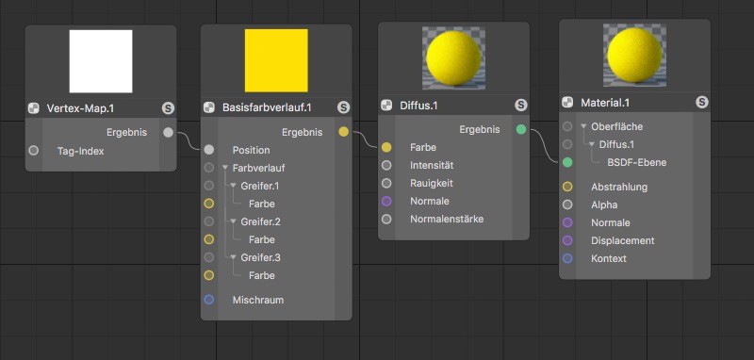Click the checker icon beside Vertex-Map.1 title
This screenshot has width=754, height=360.
[34, 108]
